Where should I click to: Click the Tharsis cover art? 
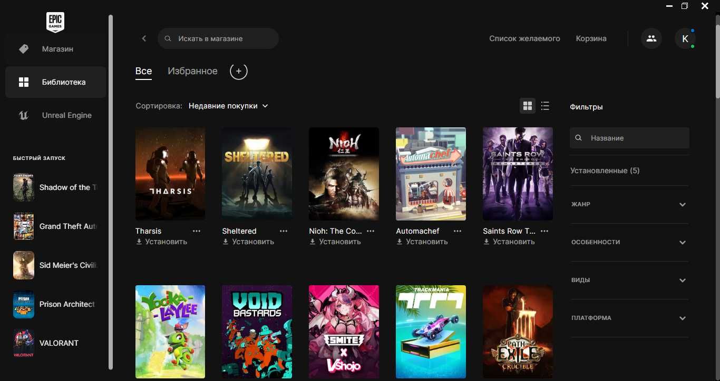click(x=170, y=174)
